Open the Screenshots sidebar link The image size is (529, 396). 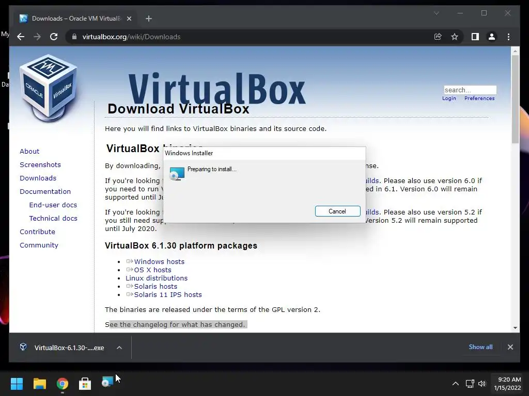[40, 164]
